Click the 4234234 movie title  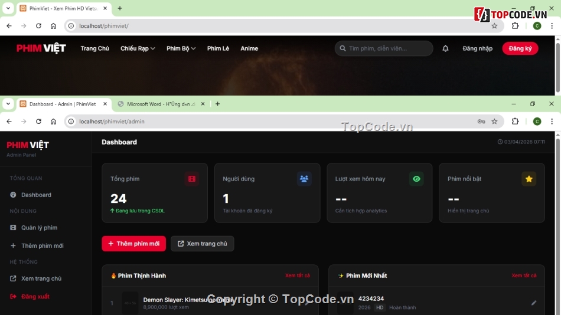371,298
